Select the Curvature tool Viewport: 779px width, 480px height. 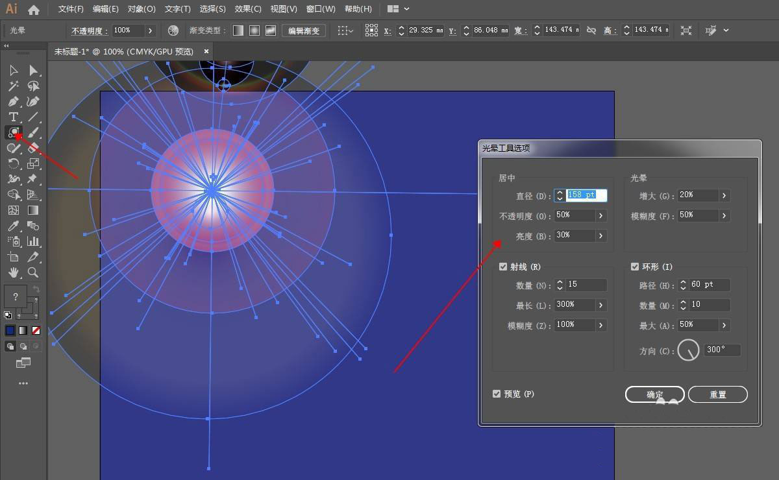33,102
